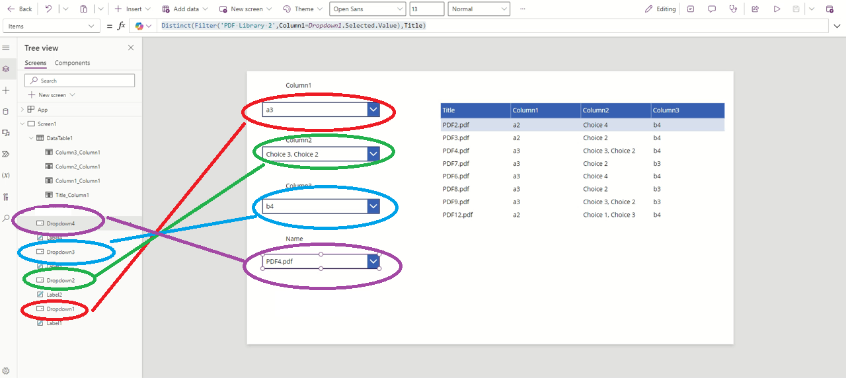Open the Name dropdown showing PDF4.pdf
This screenshot has height=378, width=846.
point(321,261)
